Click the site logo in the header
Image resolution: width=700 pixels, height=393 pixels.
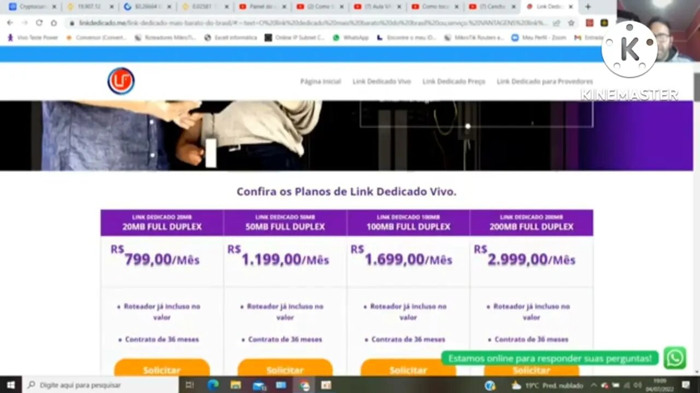[121, 81]
